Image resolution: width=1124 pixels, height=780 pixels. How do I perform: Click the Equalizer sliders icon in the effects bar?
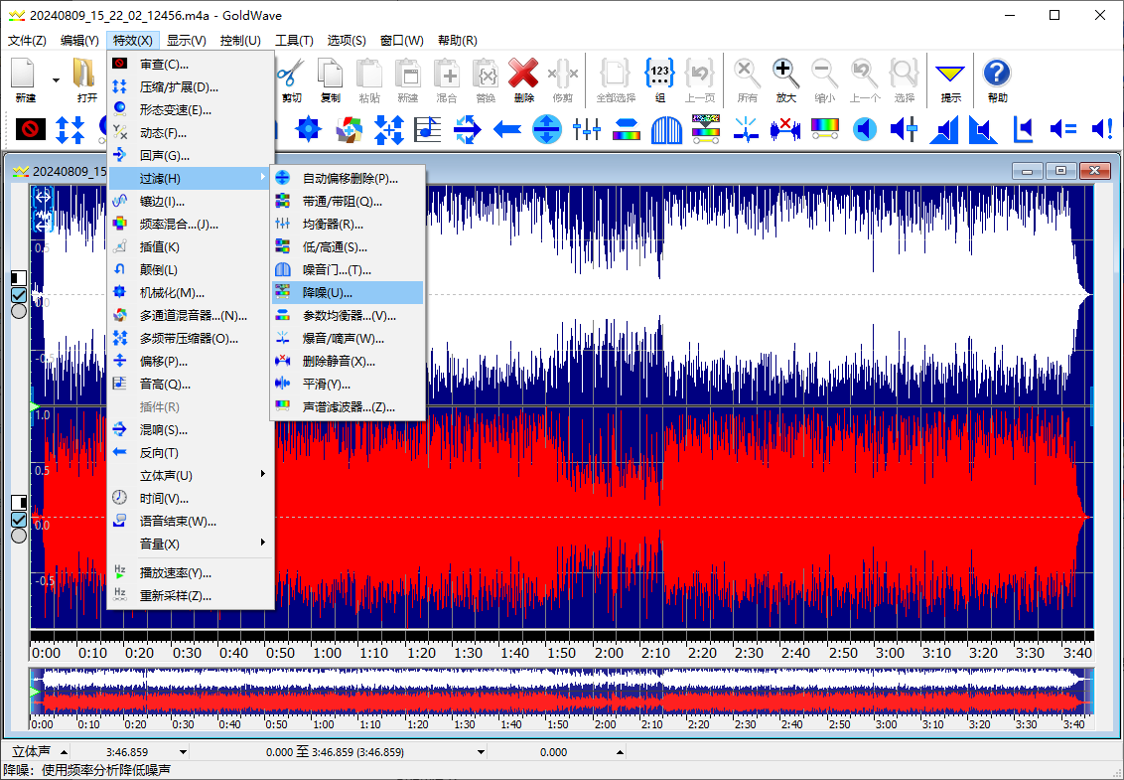point(587,129)
